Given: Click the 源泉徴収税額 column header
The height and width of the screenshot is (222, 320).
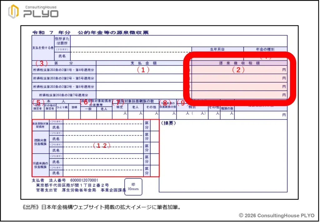Looking at the screenshot, I should [x=239, y=63].
